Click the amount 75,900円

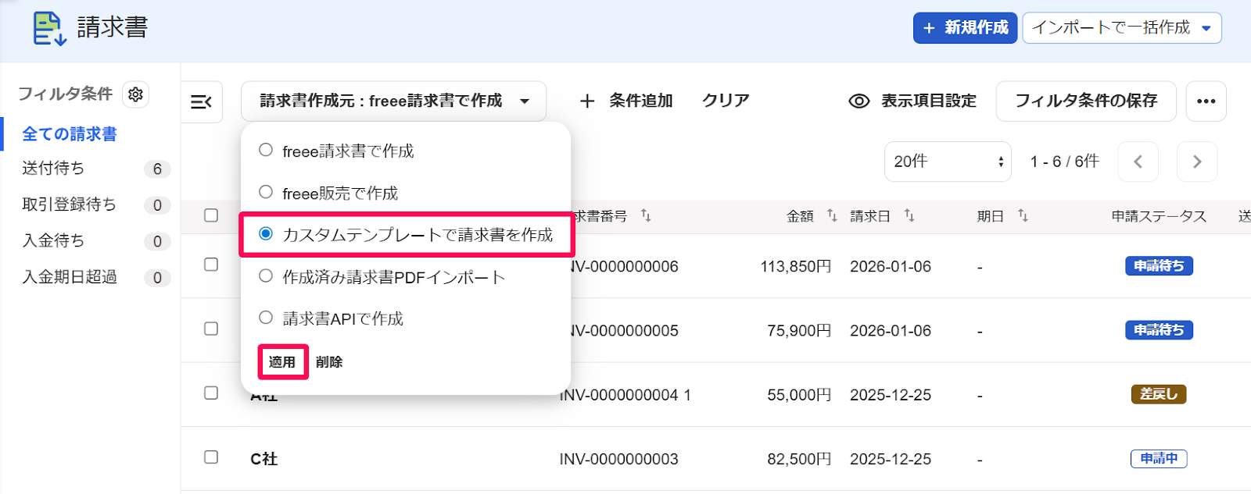point(799,330)
